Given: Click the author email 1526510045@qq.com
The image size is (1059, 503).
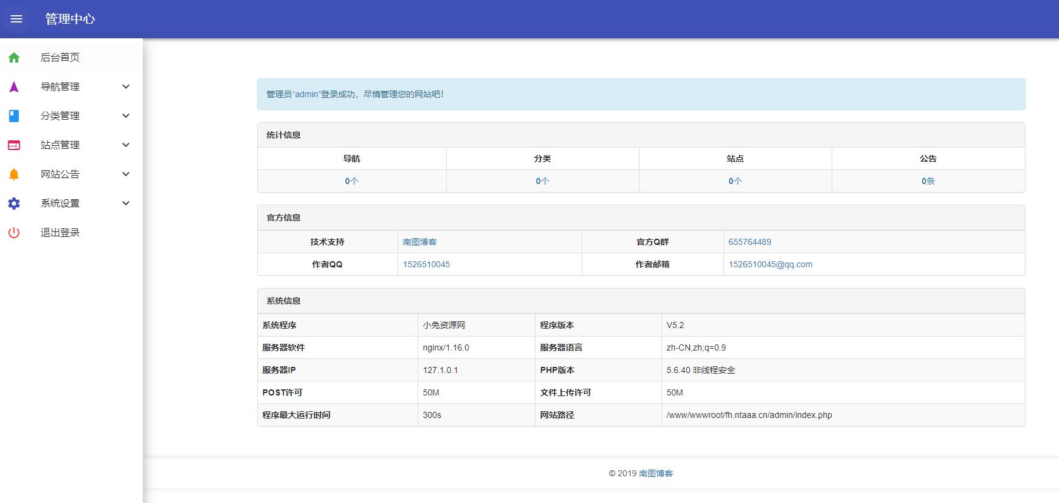Looking at the screenshot, I should 770,264.
